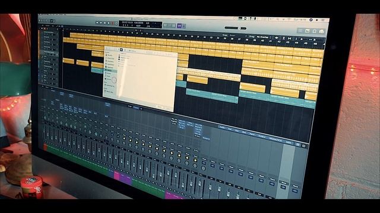Screen dimensions: 380x213
Task: Click the Rewind transport button
Action: click(97, 22)
